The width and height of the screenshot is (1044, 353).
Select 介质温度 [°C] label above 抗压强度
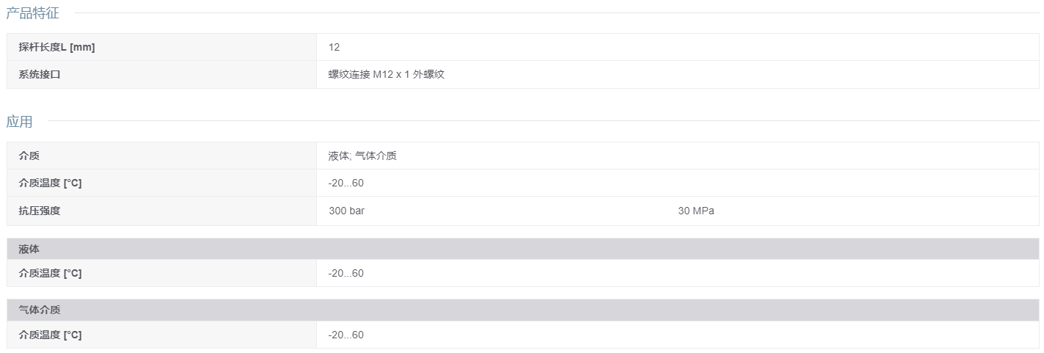pos(50,183)
